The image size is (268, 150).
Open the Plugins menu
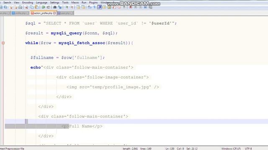click(93, 2)
